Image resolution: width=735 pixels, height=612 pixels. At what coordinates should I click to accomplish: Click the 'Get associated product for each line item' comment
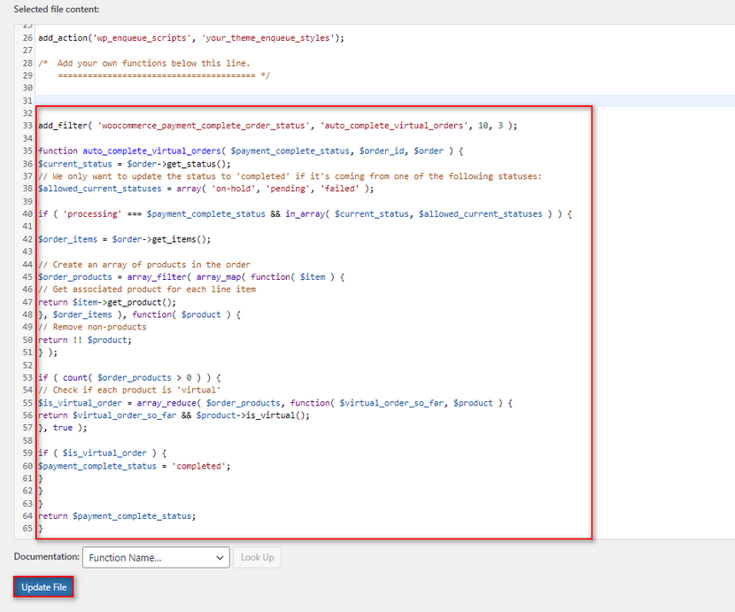tap(147, 290)
